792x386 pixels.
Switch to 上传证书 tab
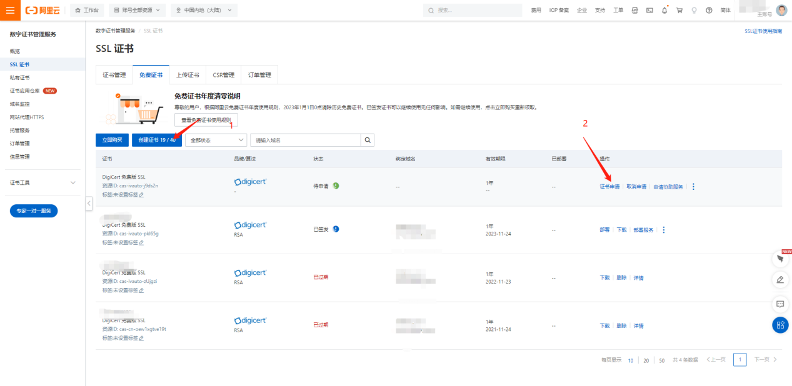[x=187, y=75]
